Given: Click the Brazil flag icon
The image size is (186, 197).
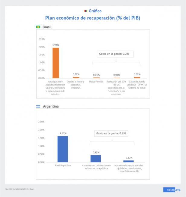Looking at the screenshot, I should pos(38,27).
